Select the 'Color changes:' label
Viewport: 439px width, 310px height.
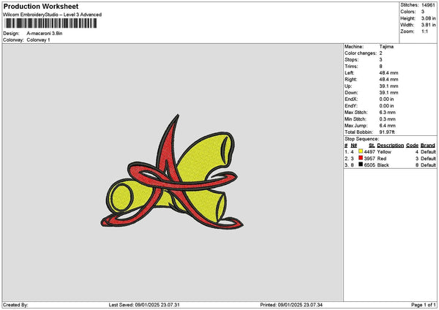click(361, 53)
